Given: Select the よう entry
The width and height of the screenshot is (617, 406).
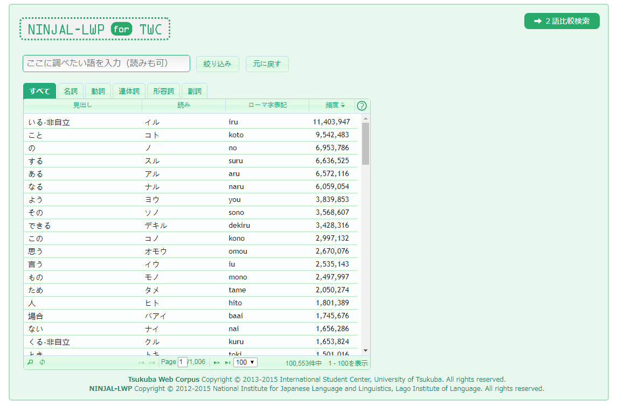Looking at the screenshot, I should click(x=190, y=200).
